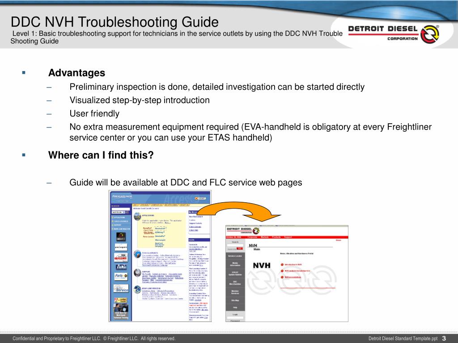The image size is (458, 343).
Task: Select Site Map in the Detroit Diesel sidebar
Action: (x=235, y=301)
